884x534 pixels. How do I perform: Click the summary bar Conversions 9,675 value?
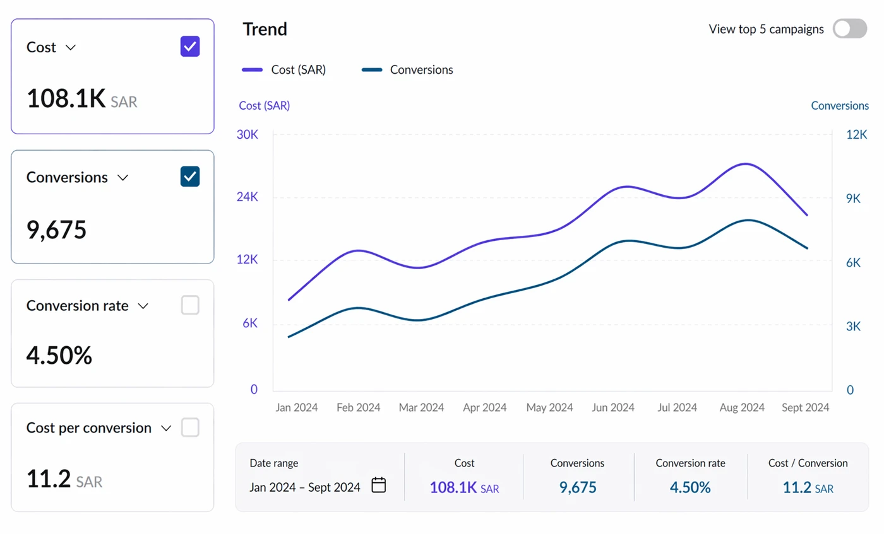(578, 487)
